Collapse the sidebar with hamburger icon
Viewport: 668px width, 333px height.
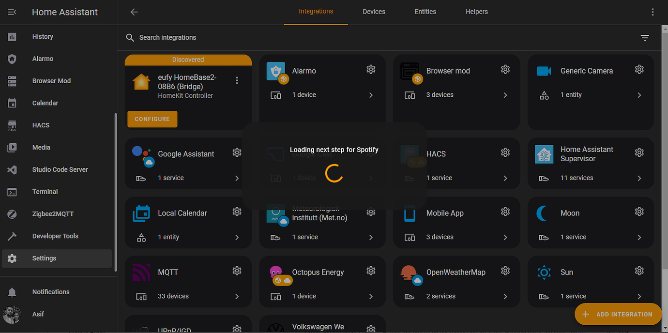click(x=12, y=12)
